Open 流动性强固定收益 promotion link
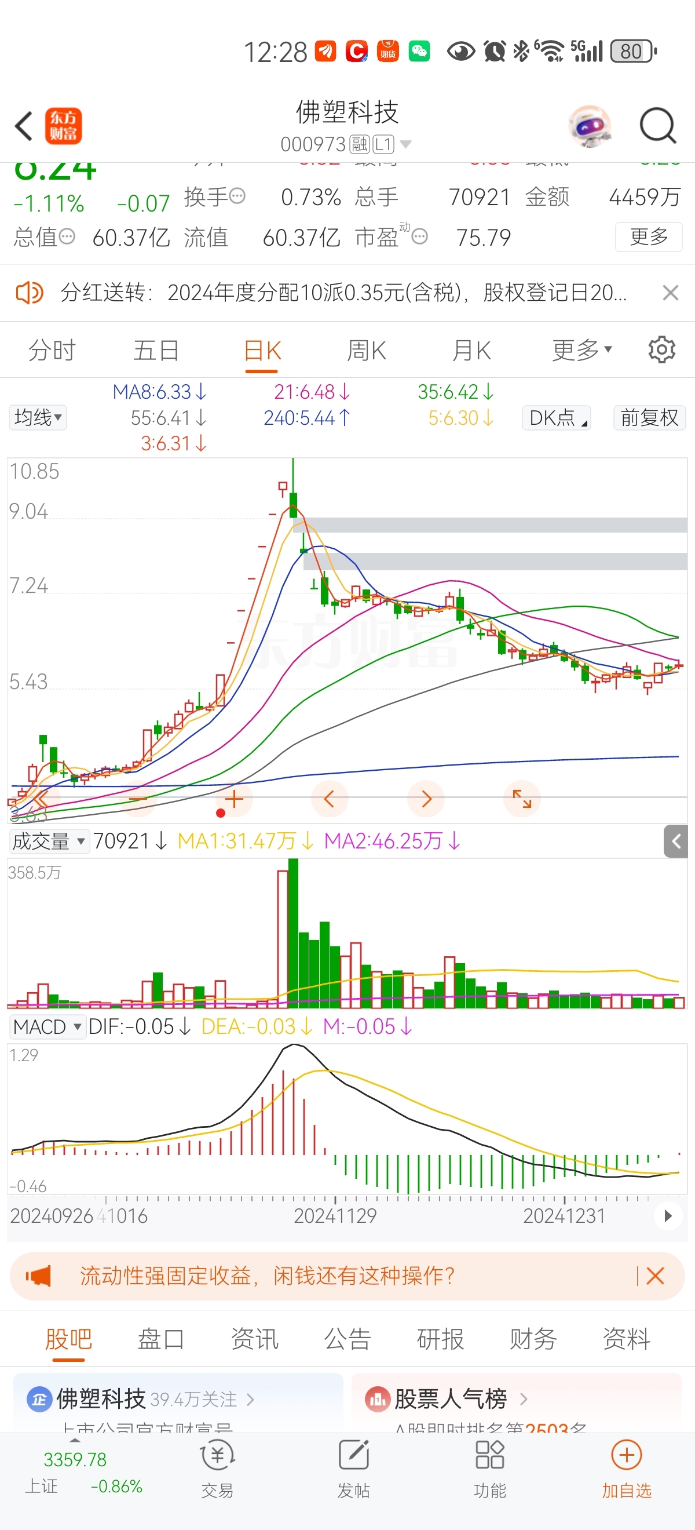 click(x=267, y=1276)
